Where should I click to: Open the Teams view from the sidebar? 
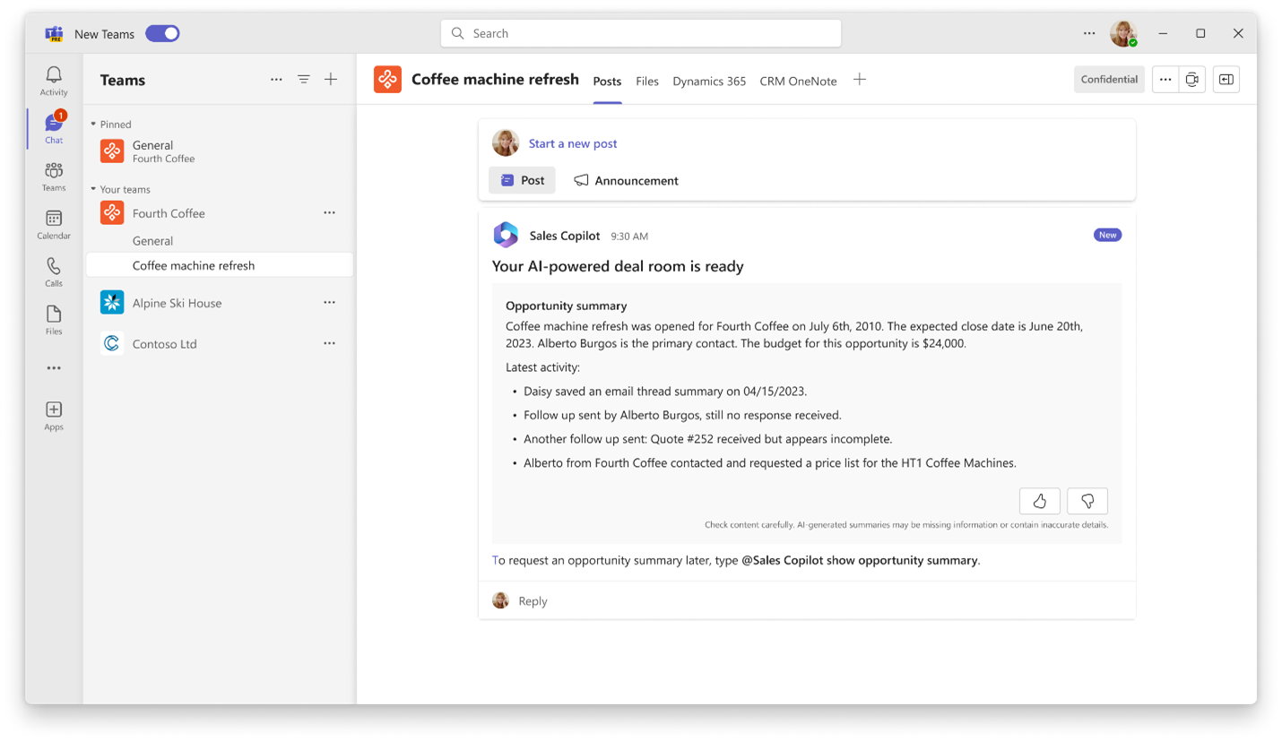tap(53, 176)
